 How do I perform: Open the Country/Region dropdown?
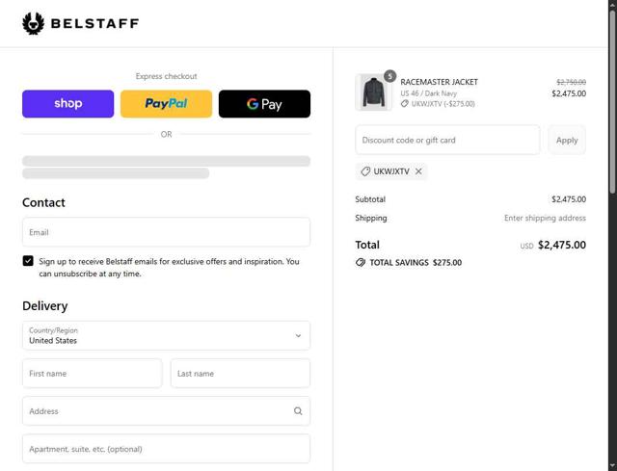(166, 335)
